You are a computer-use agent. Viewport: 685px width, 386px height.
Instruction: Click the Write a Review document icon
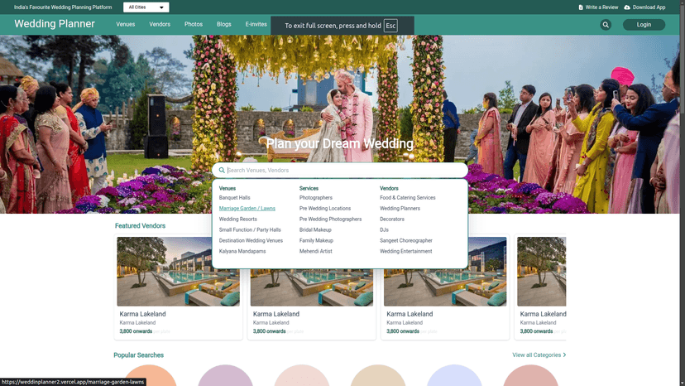581,7
